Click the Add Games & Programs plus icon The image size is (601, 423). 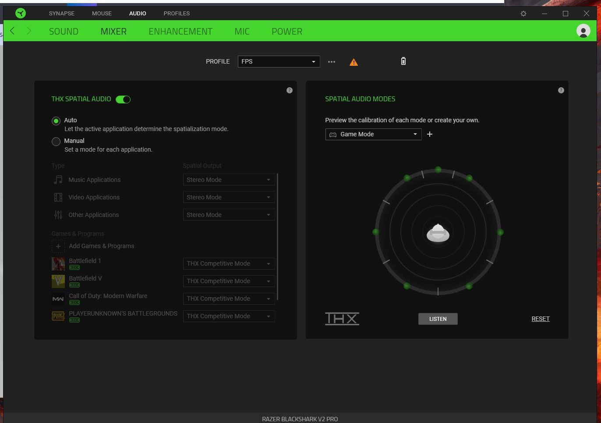[x=58, y=246]
